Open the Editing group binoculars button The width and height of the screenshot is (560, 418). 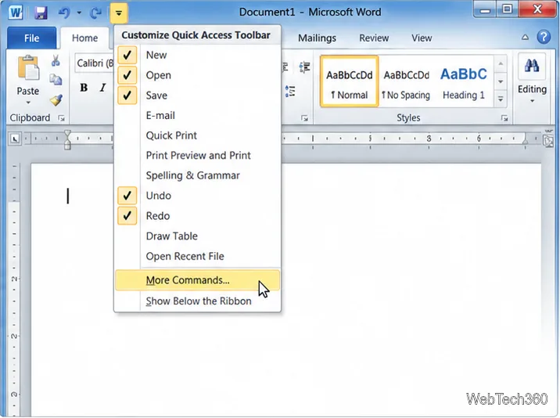click(532, 67)
